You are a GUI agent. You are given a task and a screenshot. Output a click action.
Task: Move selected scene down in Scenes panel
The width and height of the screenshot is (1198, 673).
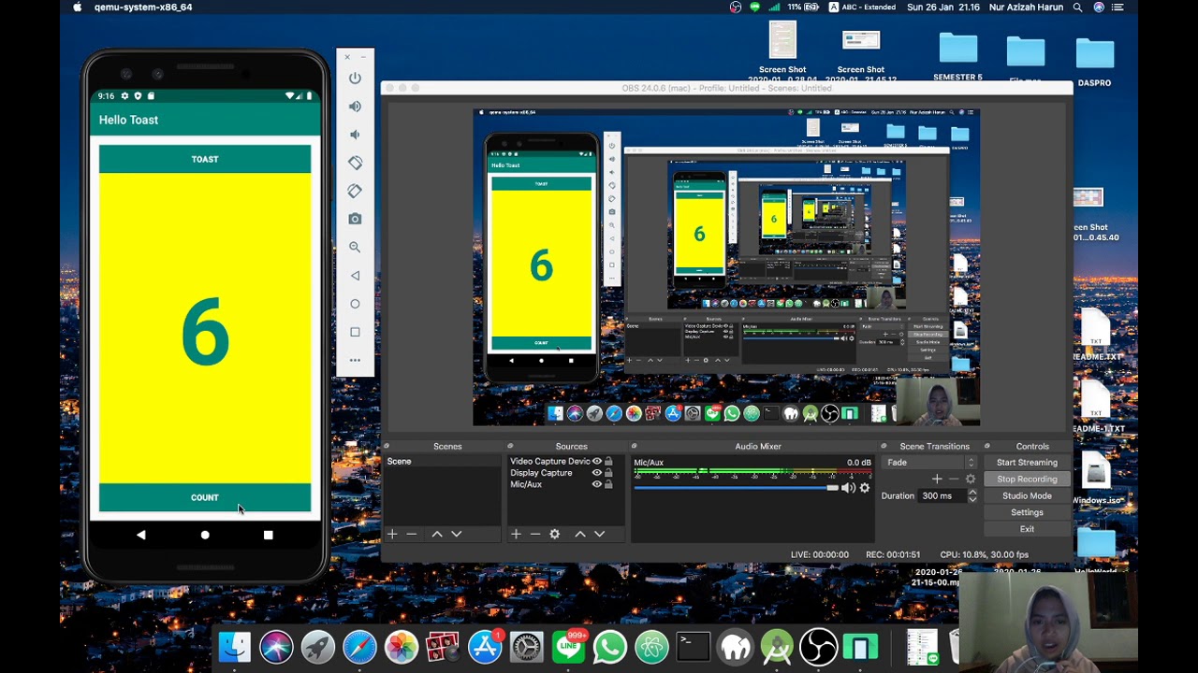click(x=456, y=534)
